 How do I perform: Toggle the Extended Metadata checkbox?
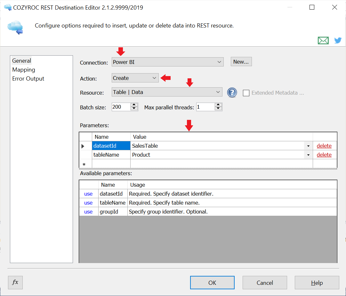point(246,93)
